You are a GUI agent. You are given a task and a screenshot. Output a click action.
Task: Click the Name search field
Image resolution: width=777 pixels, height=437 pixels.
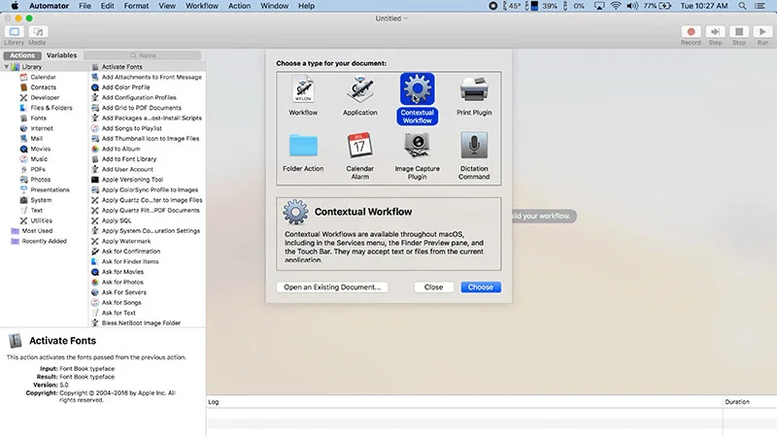coord(143,55)
